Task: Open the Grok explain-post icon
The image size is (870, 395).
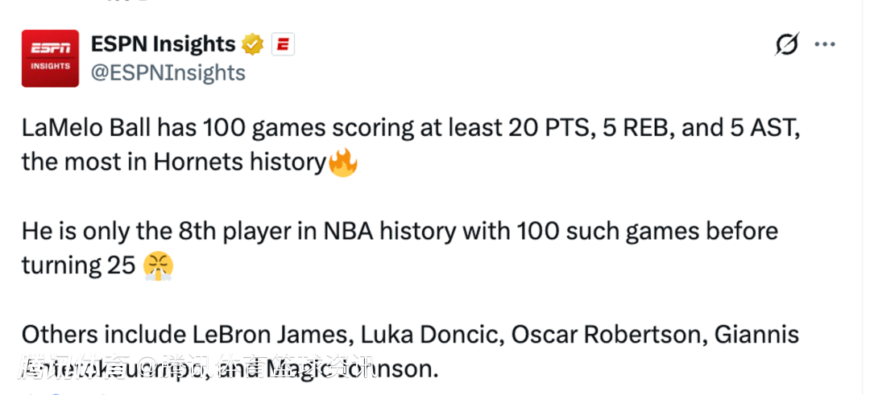Action: tap(786, 46)
